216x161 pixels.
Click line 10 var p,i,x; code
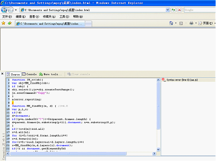[20, 109]
